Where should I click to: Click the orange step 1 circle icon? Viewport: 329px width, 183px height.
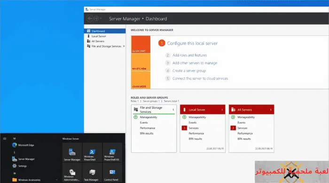pyautogui.click(x=162, y=43)
